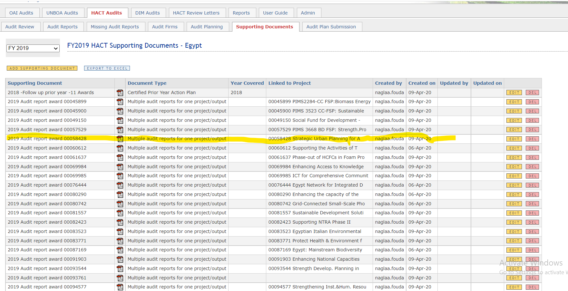Screen dimensions: 568x291
Task: Switch to the OAI Audits tab
Action: pyautogui.click(x=21, y=13)
